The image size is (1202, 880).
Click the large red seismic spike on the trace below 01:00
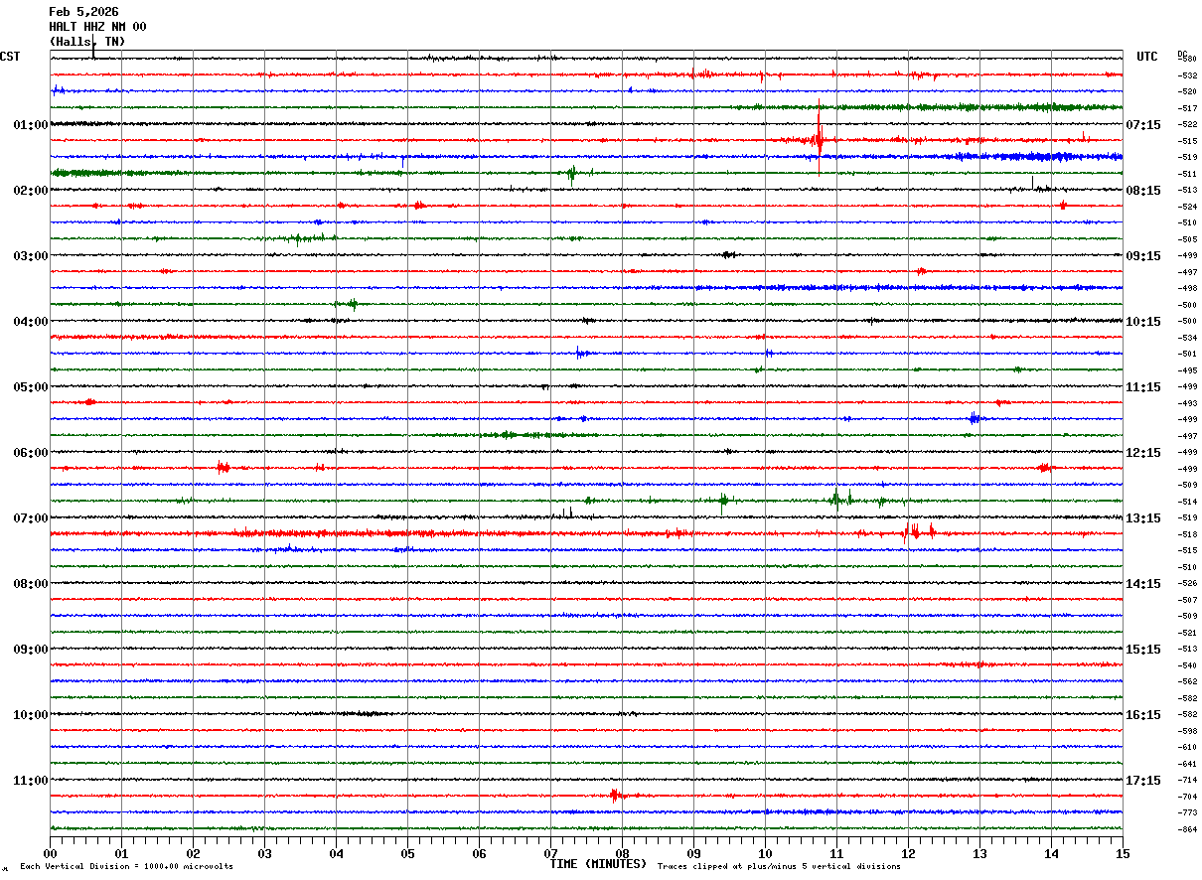819,139
